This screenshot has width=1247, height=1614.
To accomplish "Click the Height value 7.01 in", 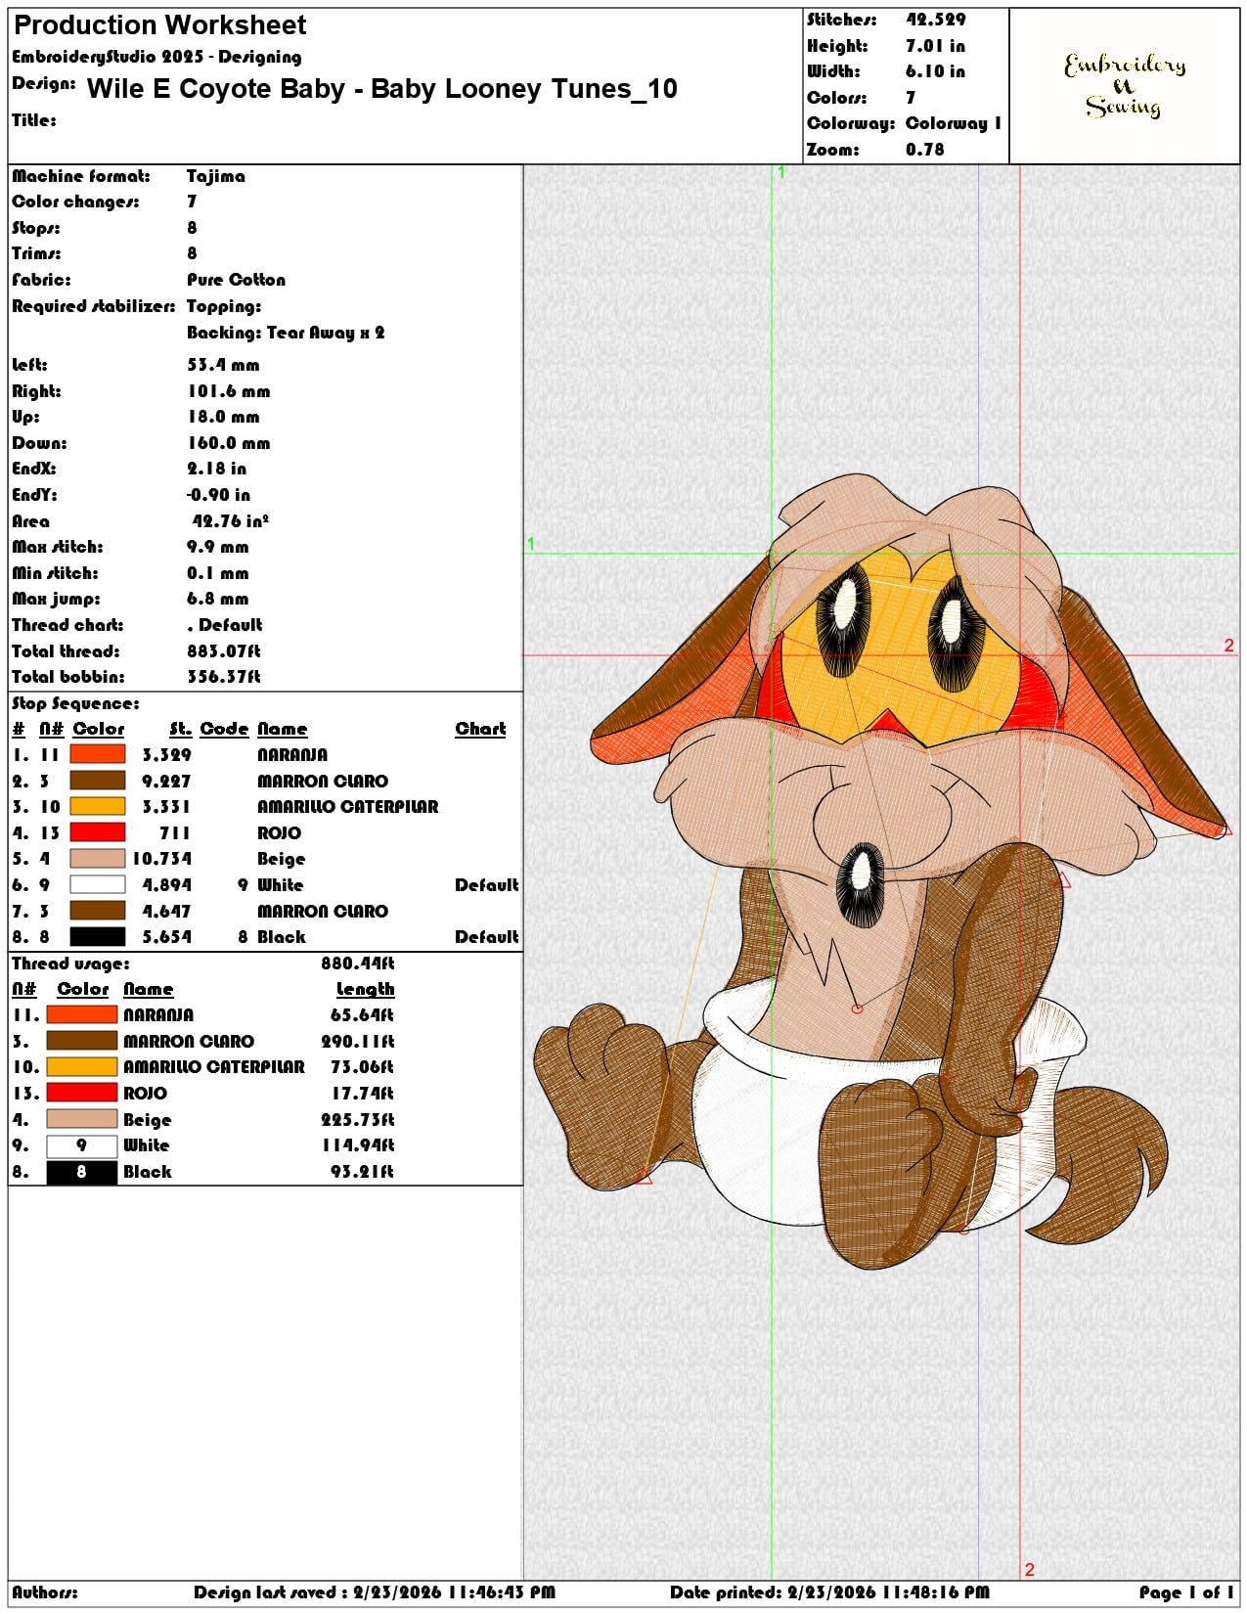I will click(x=935, y=46).
